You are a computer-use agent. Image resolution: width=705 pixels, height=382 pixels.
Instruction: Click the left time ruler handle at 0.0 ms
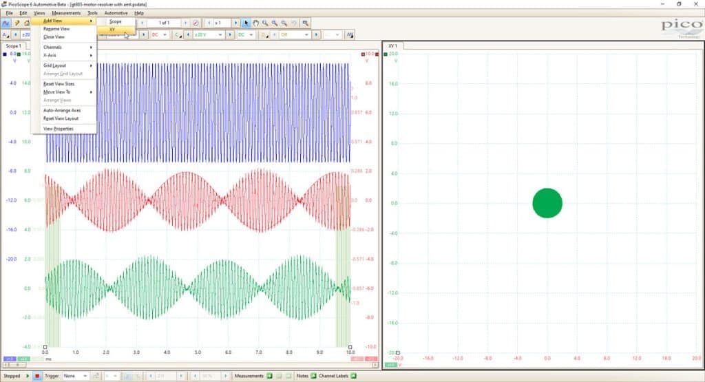tap(45, 347)
